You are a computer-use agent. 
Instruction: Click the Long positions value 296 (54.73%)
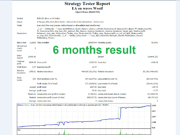[152, 79]
